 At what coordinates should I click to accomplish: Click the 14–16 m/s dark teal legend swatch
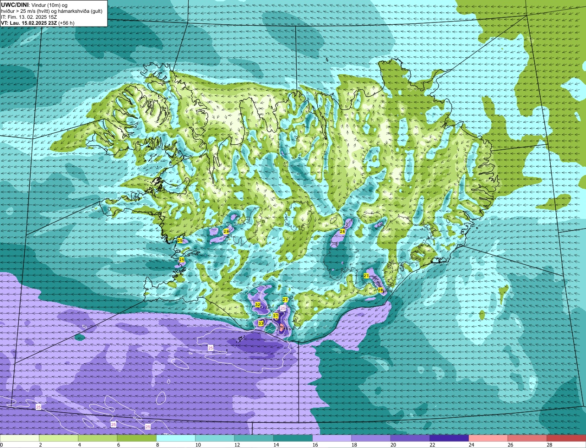(x=293, y=438)
